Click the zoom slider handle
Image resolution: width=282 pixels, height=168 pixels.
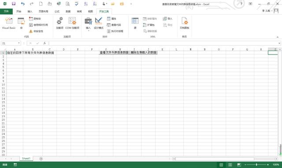tap(256, 164)
